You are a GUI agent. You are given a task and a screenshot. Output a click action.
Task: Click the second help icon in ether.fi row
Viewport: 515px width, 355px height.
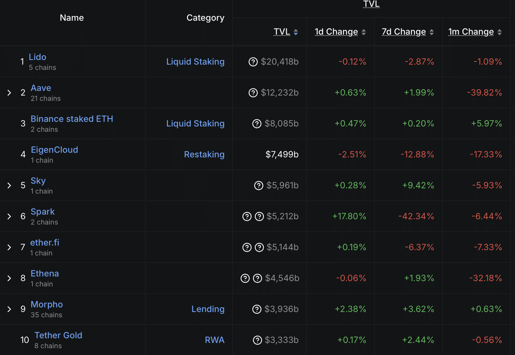259,247
